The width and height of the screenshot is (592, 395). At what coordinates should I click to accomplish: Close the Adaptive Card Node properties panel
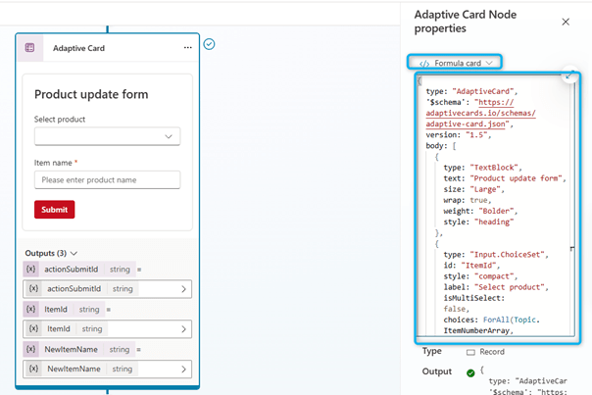tap(565, 21)
